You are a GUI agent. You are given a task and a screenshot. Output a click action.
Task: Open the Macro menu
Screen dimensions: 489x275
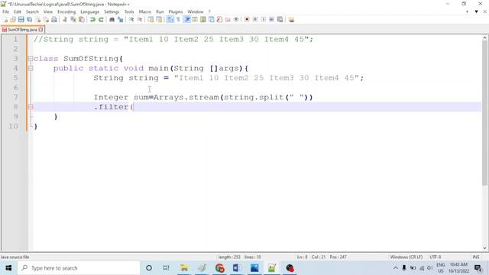(145, 11)
